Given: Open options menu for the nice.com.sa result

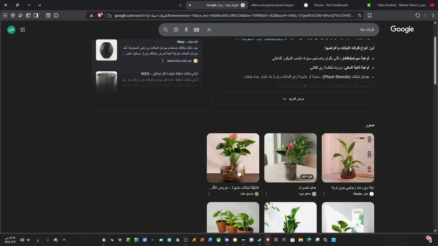Looking at the screenshot, I should [163, 61].
